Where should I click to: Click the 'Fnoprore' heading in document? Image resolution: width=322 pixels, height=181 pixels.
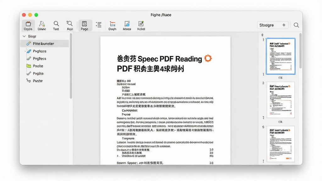128,139
